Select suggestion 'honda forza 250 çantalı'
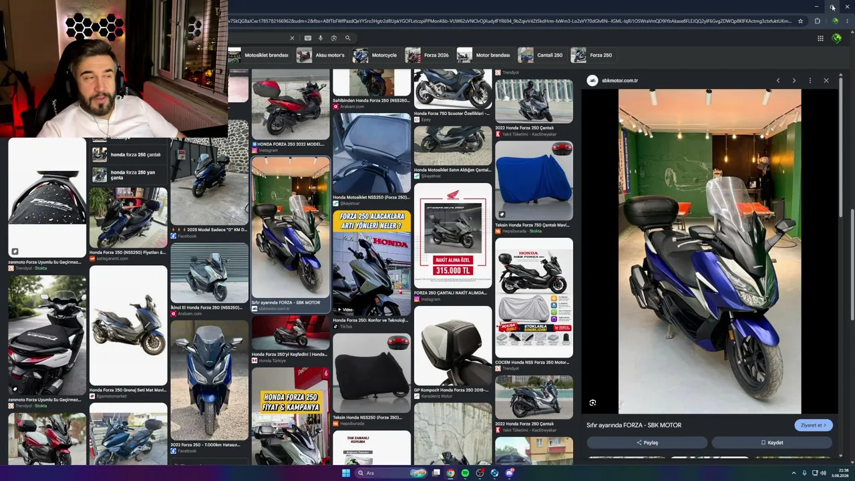Viewport: 855px width, 481px height. point(128,155)
